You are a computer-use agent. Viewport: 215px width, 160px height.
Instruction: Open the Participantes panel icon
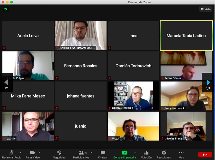click(81, 153)
